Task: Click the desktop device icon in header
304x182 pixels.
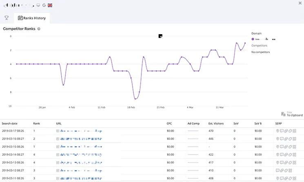Action: point(38,5)
